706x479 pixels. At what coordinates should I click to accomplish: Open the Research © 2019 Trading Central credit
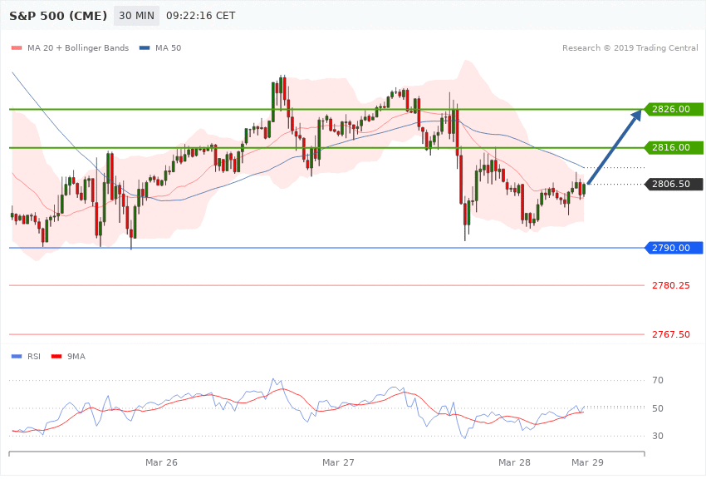630,47
